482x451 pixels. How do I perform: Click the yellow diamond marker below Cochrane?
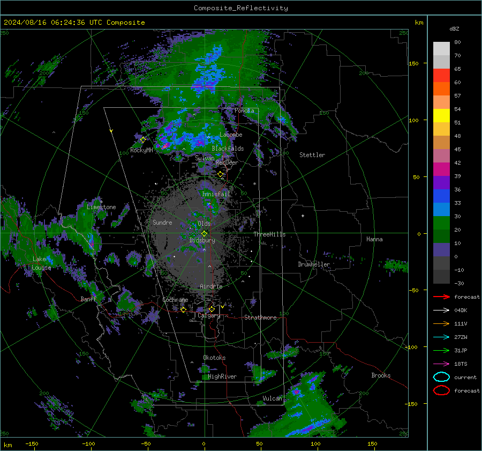pyautogui.click(x=183, y=309)
